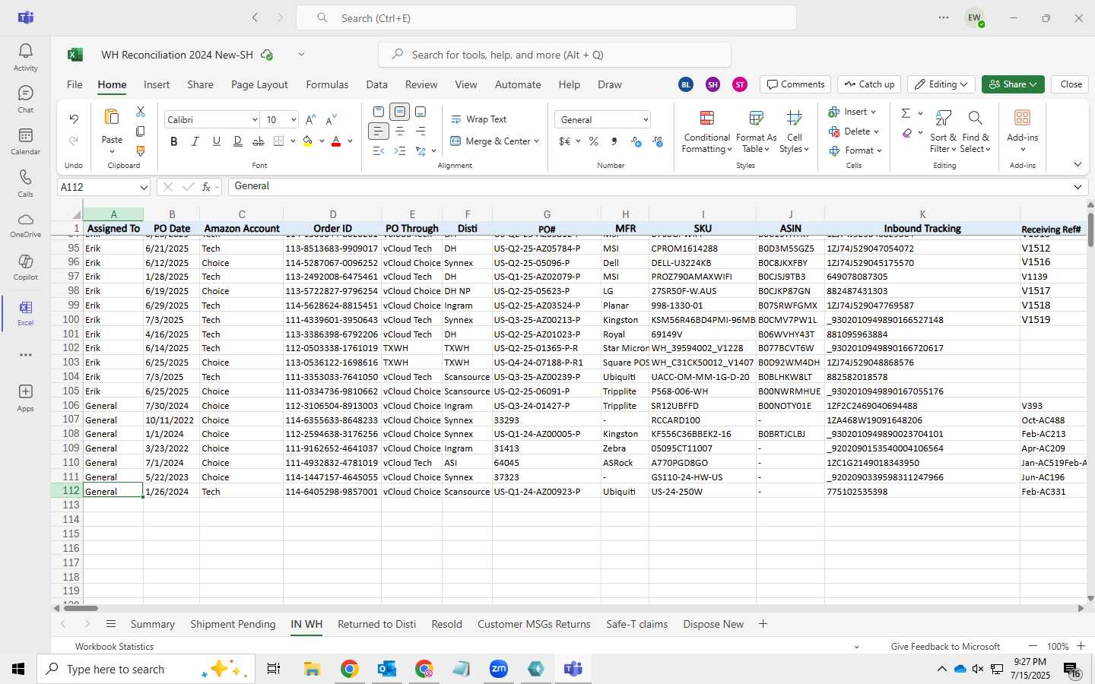The width and height of the screenshot is (1095, 684).
Task: Open borders dropdown arrow
Action: (293, 141)
